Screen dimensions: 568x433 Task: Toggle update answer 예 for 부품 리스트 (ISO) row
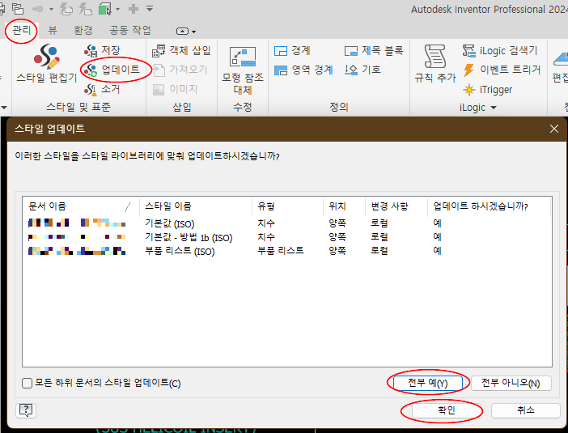click(437, 251)
